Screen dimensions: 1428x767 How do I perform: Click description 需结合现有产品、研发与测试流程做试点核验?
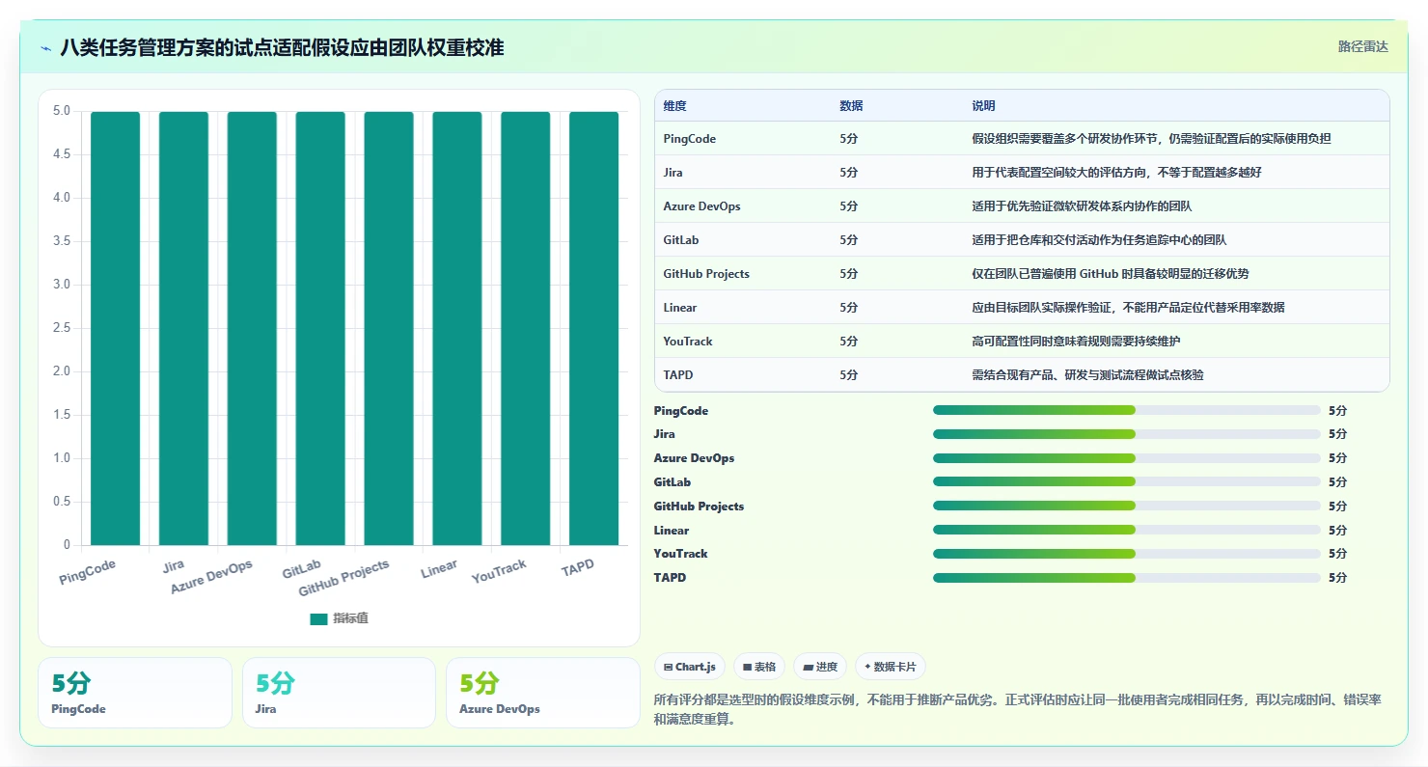(x=1087, y=375)
